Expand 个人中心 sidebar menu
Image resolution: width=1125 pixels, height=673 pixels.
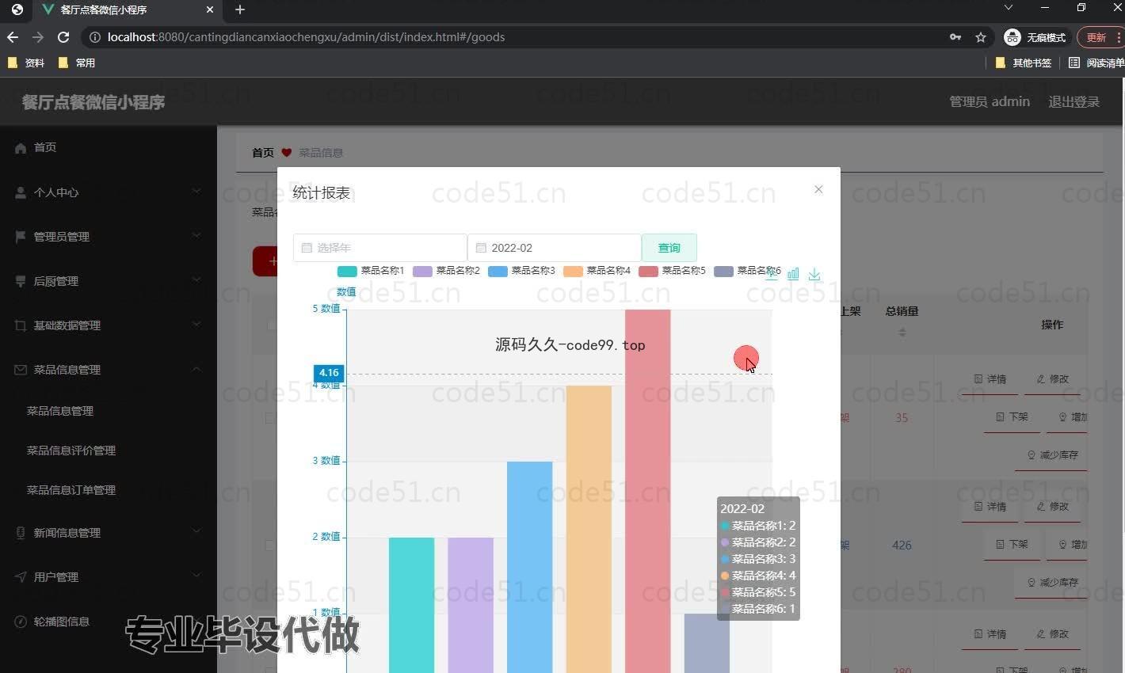click(x=109, y=192)
